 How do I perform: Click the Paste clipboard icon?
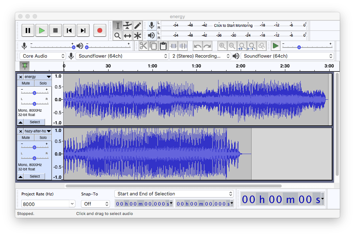point(163,46)
